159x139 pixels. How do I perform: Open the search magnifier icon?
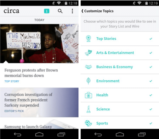point(60,11)
